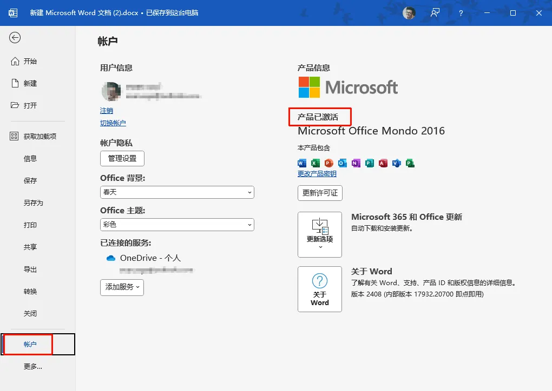This screenshot has width=552, height=391.
Task: Choose 另存为 in the sidebar
Action: coord(34,203)
